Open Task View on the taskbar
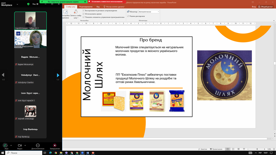The height and width of the screenshot is (155, 276). coord(45,153)
